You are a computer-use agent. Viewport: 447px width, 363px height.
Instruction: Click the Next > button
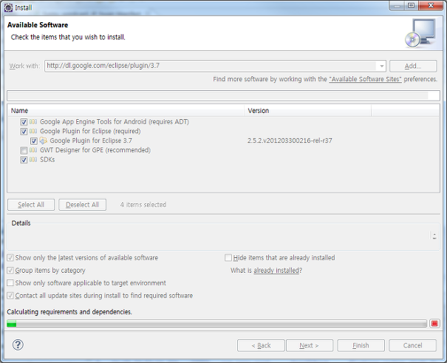(x=310, y=345)
